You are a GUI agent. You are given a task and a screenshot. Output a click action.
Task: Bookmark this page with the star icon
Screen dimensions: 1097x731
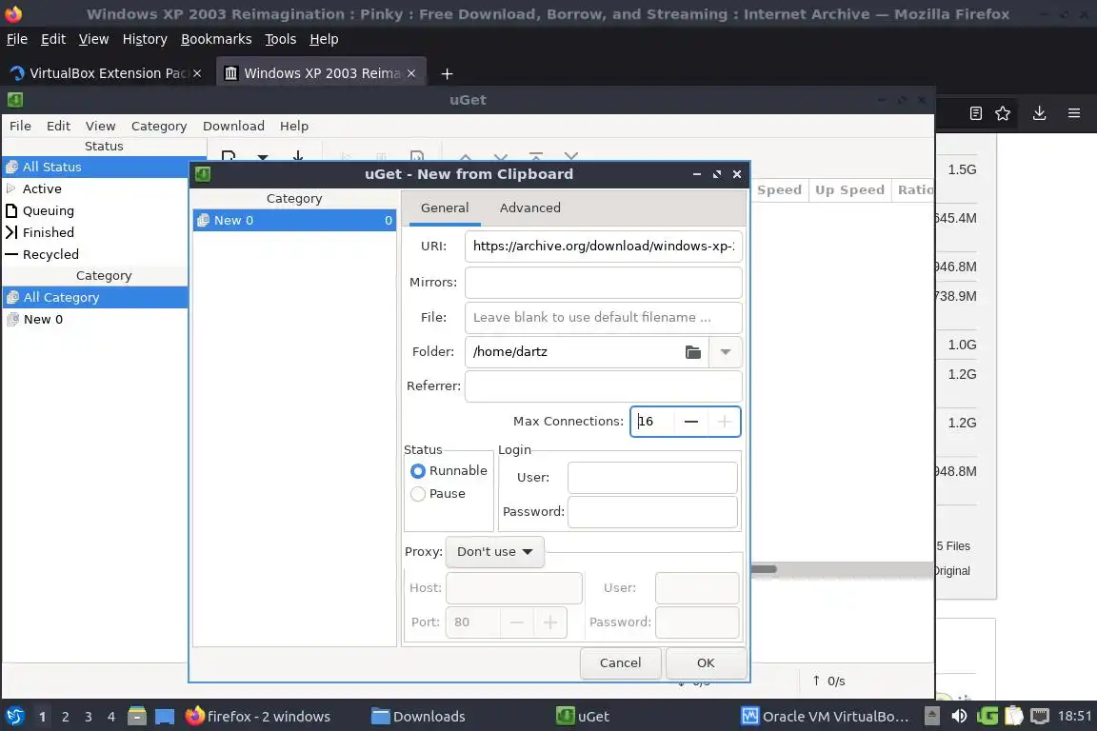tap(1003, 113)
